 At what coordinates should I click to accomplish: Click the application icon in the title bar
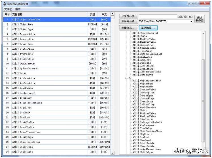[5, 4]
